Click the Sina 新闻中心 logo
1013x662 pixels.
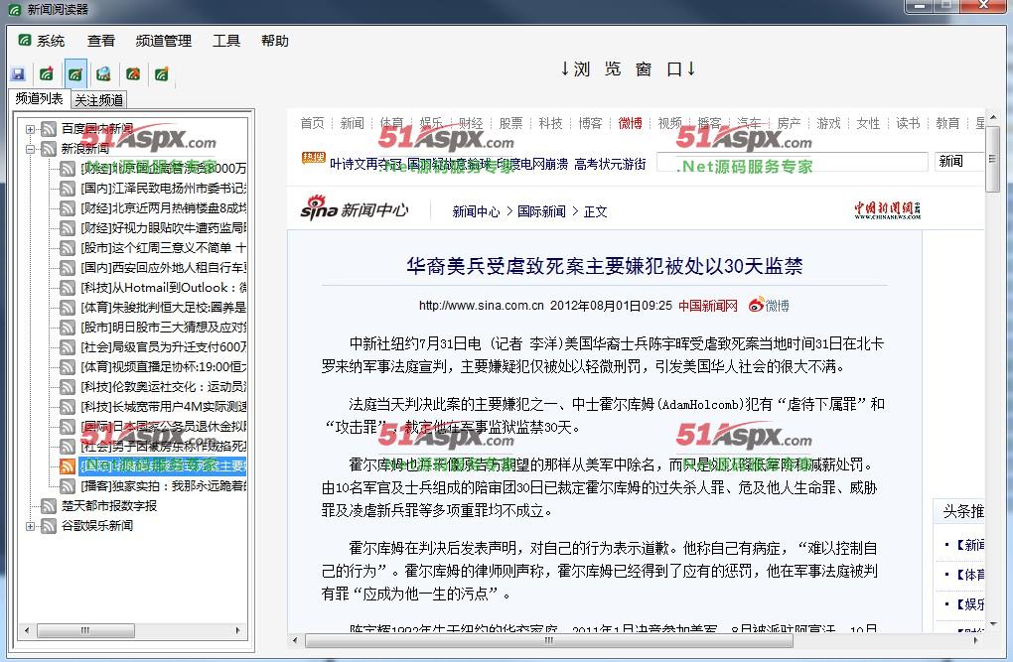click(x=354, y=208)
